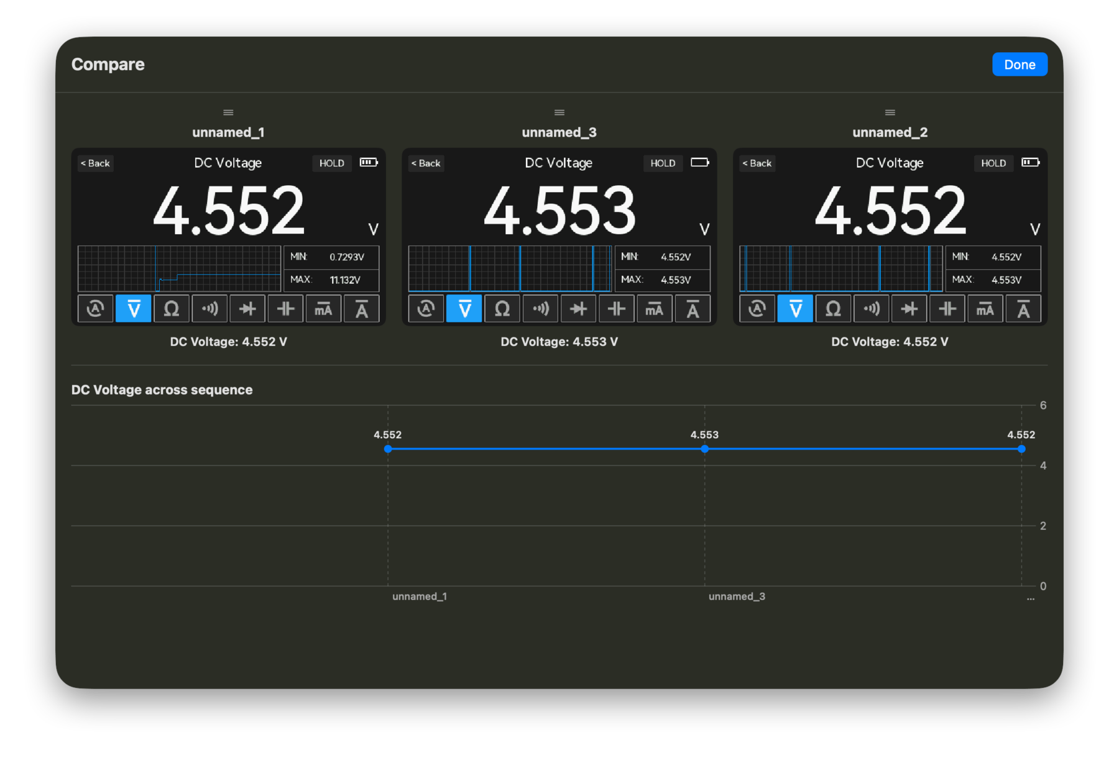Select diode test mode in unnamed_1 meter
The width and height of the screenshot is (1119, 763).
(247, 309)
